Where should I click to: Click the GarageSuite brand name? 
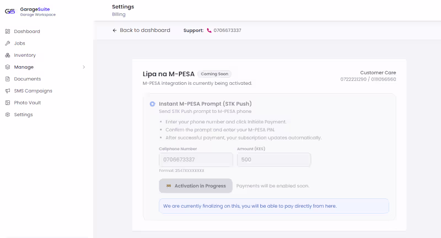(35, 9)
